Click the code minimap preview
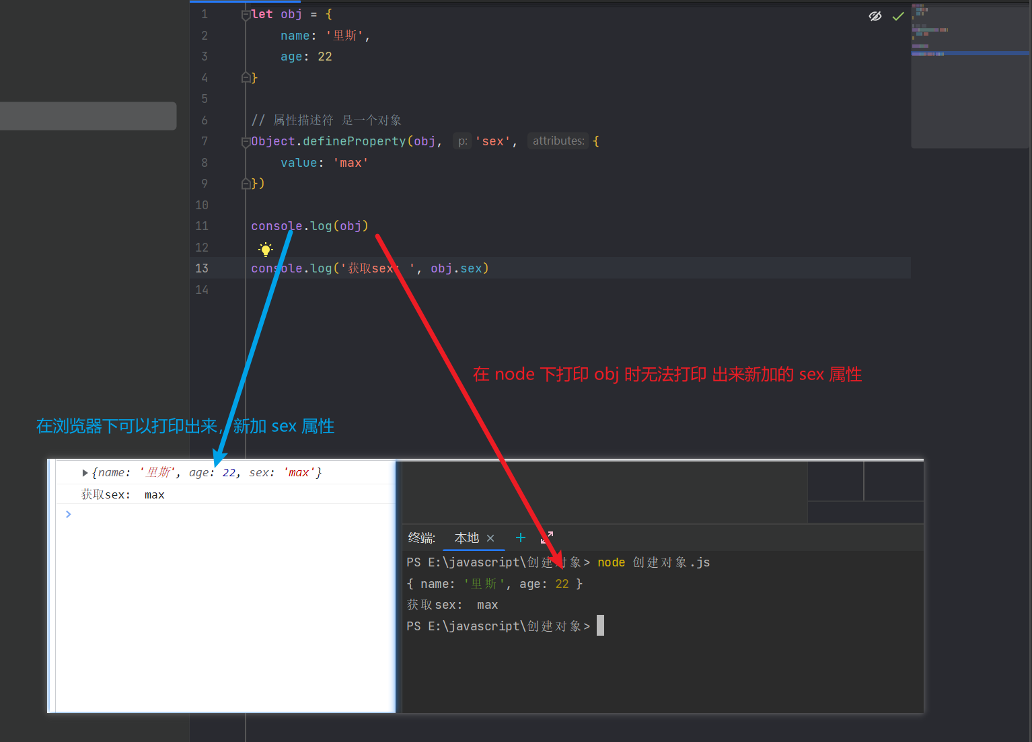The width and height of the screenshot is (1032, 742). pyautogui.click(x=970, y=75)
